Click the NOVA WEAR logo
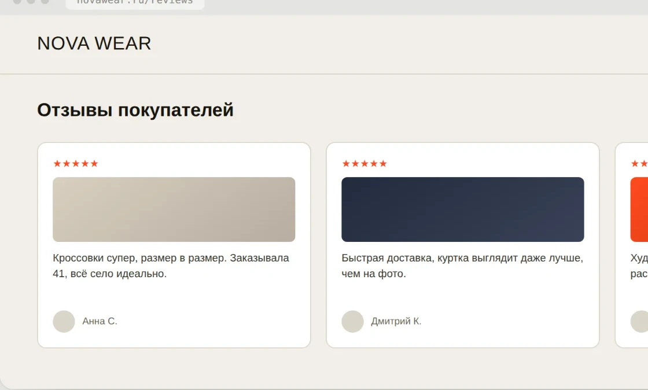Image resolution: width=648 pixels, height=390 pixels. coord(94,43)
